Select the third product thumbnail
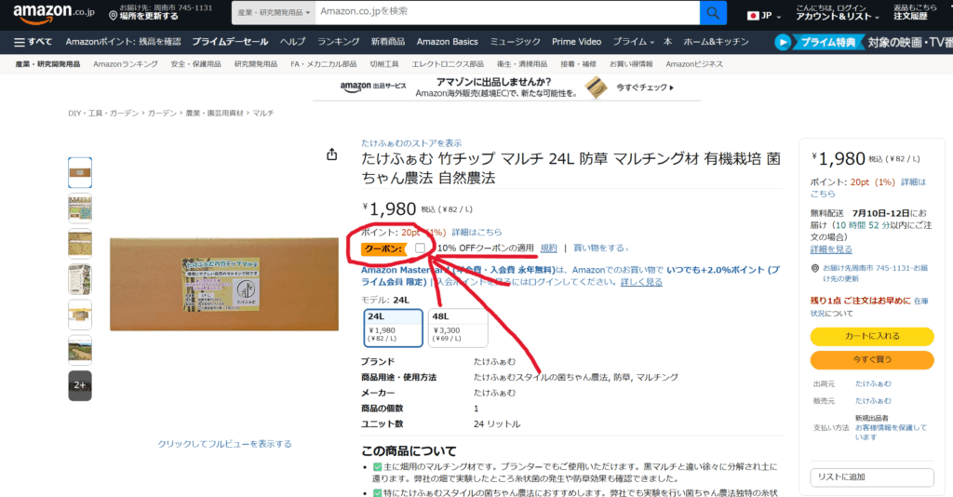The image size is (953, 497). click(80, 244)
